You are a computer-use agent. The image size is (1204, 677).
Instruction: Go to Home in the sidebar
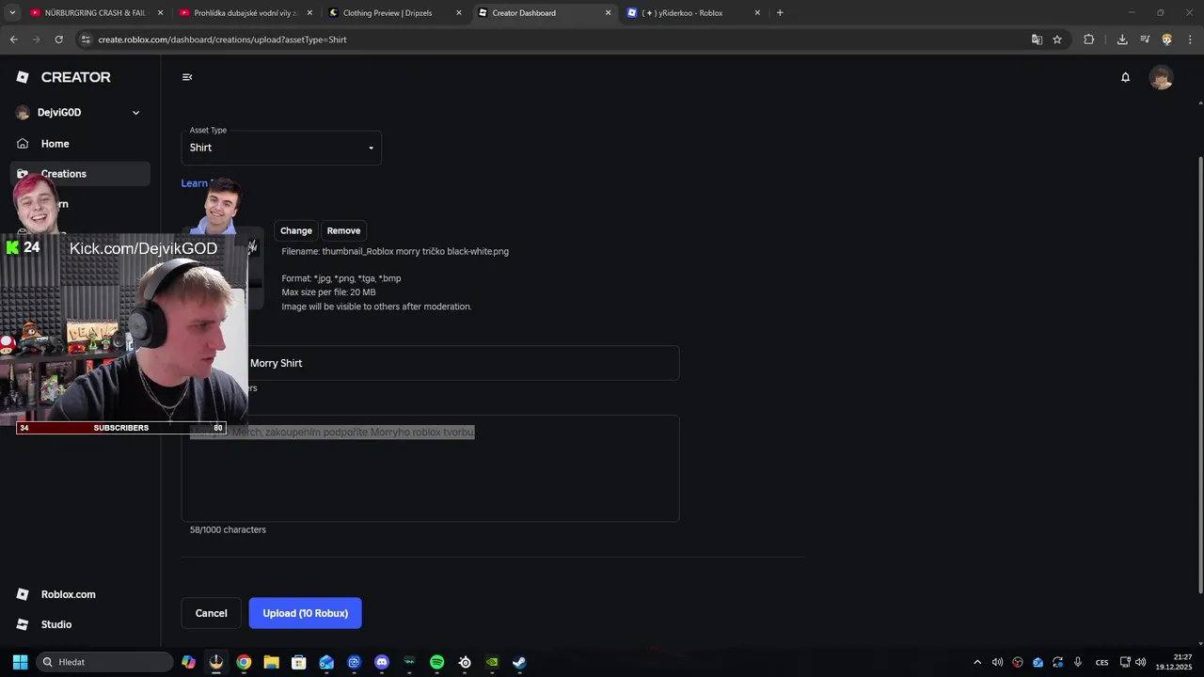pos(55,144)
